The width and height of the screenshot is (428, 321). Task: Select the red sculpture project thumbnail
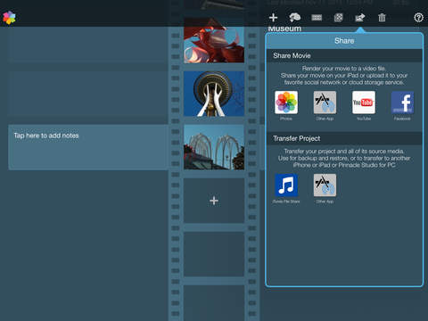point(214,40)
